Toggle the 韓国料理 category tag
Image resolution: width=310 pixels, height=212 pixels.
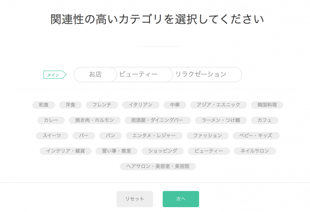pos(267,105)
